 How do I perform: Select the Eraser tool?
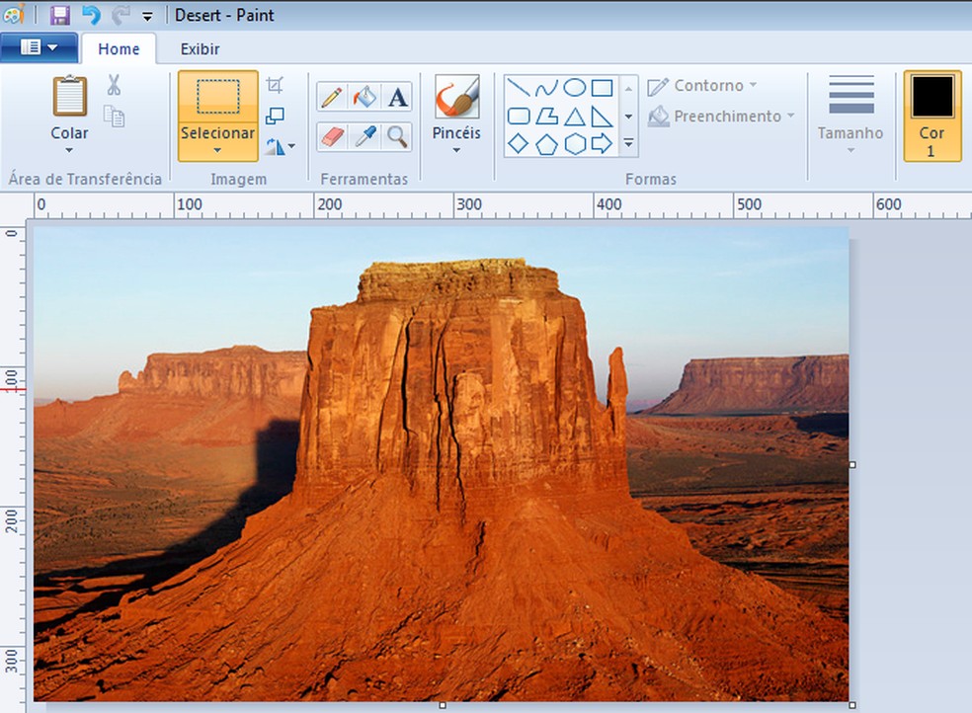(332, 136)
